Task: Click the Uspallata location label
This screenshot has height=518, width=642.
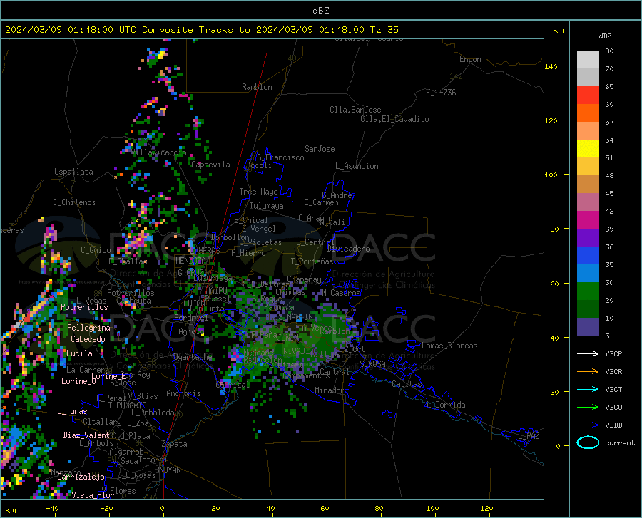Action: coord(73,172)
